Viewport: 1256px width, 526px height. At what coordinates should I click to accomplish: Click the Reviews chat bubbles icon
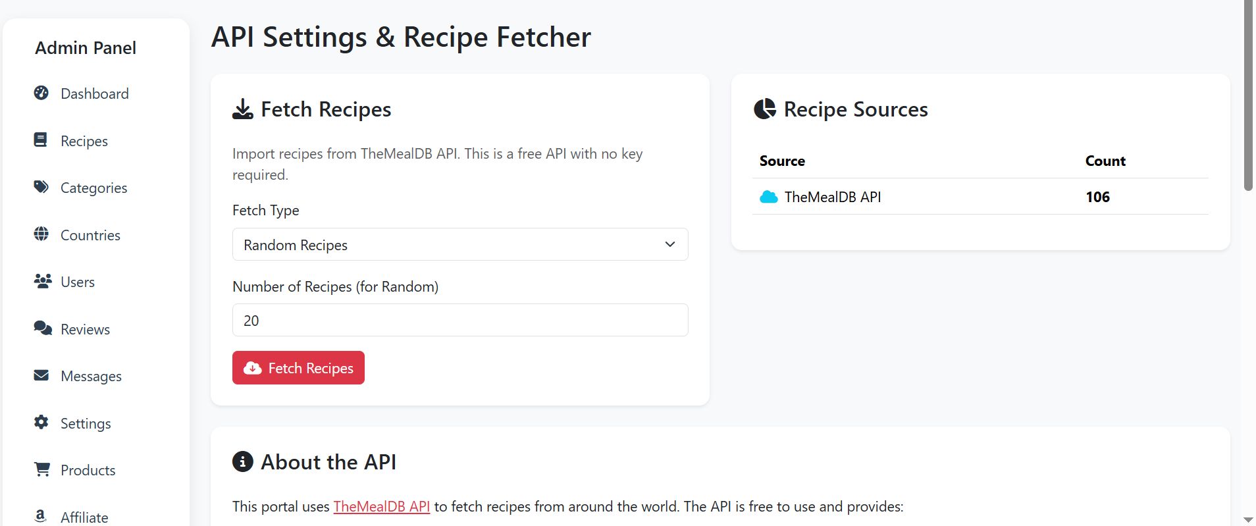[x=43, y=328]
